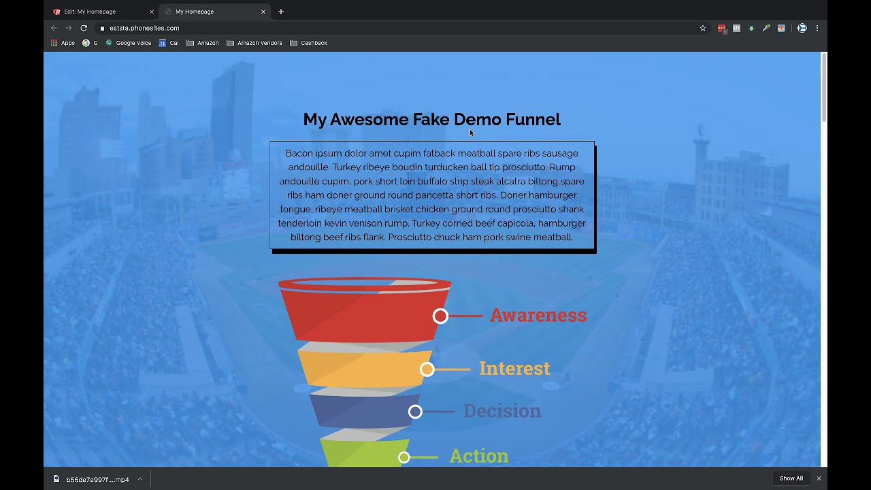
Task: Close the downloads bar
Action: pos(819,478)
